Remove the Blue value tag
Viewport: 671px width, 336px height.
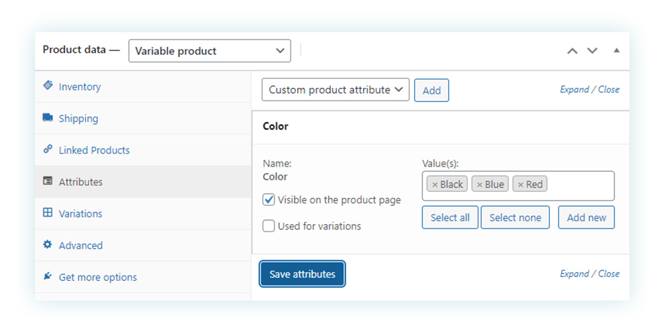(x=480, y=184)
